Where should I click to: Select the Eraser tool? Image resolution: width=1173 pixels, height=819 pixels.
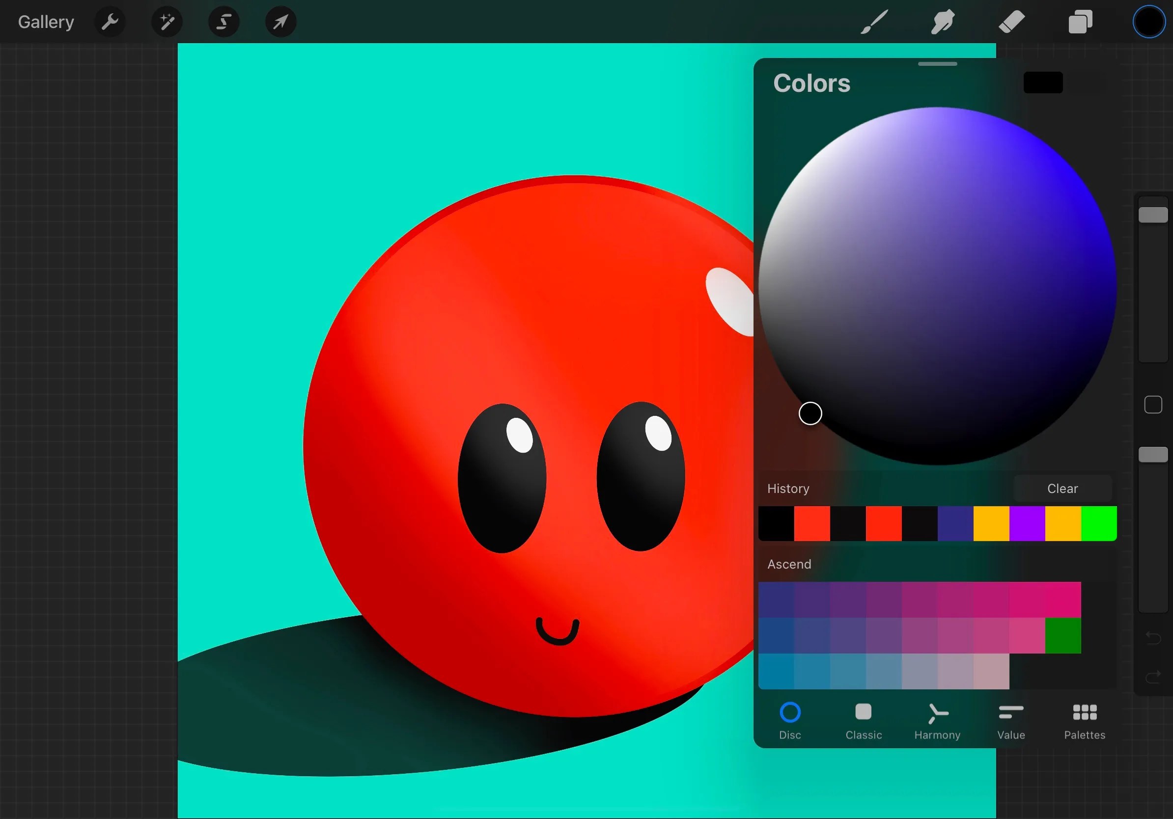coord(1010,22)
